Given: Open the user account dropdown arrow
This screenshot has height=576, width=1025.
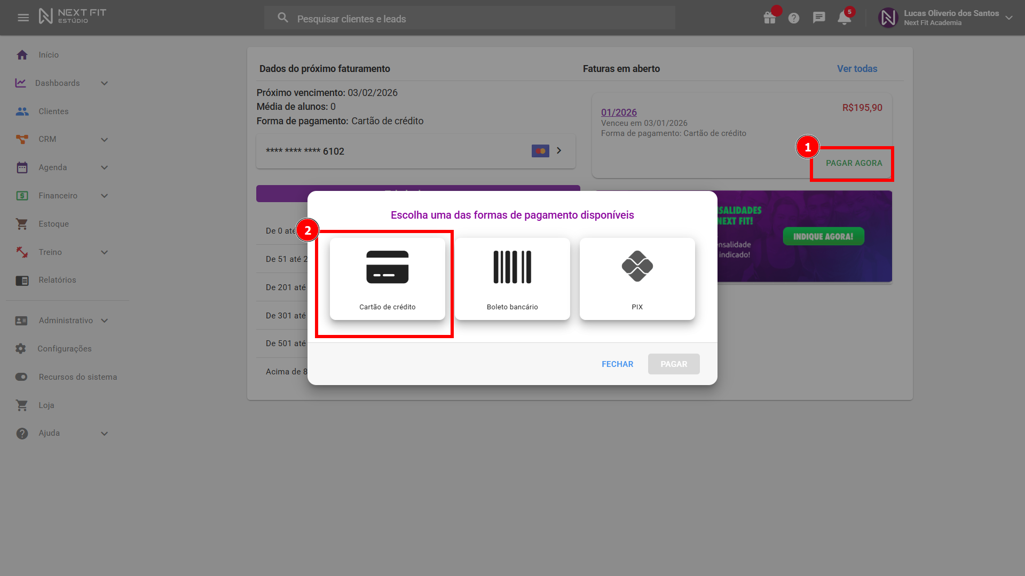Looking at the screenshot, I should 1008,18.
